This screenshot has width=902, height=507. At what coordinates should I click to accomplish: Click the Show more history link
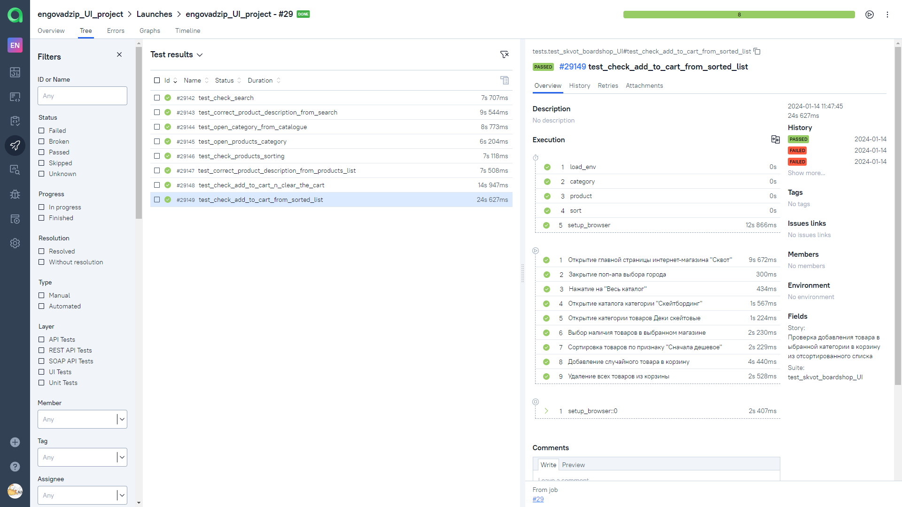[x=806, y=173]
